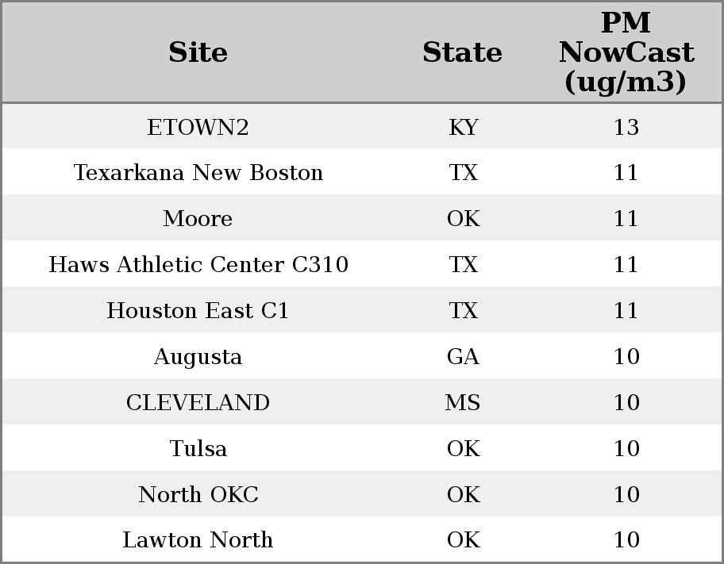Image resolution: width=724 pixels, height=564 pixels.
Task: Select the CLEVELAND site row
Action: (362, 402)
